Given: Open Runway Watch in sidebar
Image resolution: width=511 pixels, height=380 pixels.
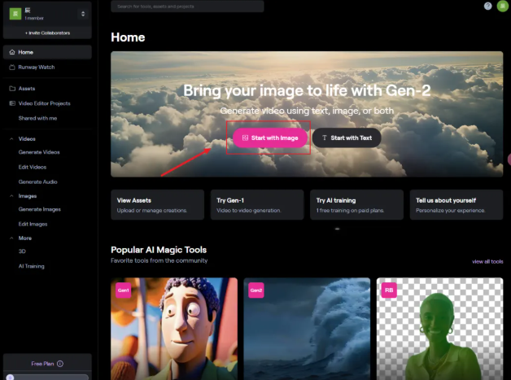Looking at the screenshot, I should [x=37, y=68].
